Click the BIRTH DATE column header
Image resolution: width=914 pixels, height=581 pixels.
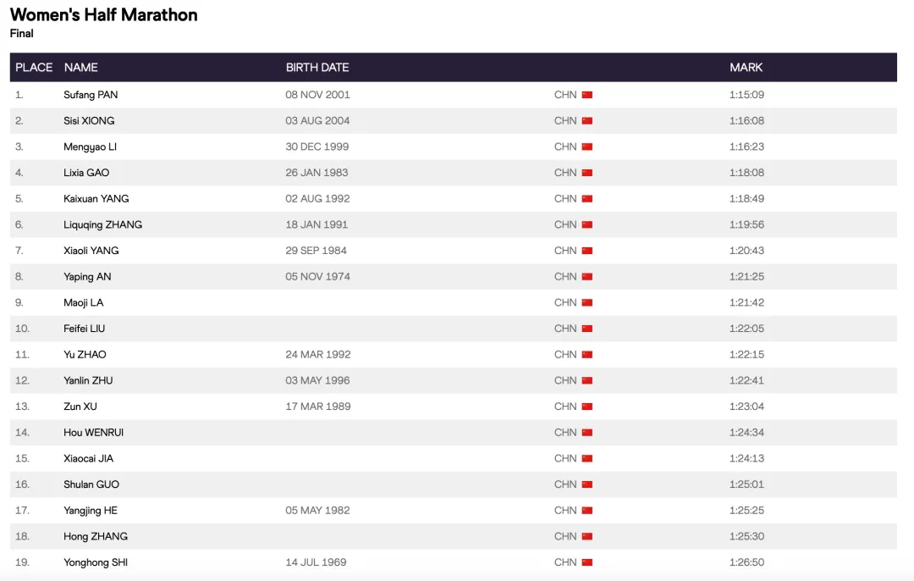317,68
